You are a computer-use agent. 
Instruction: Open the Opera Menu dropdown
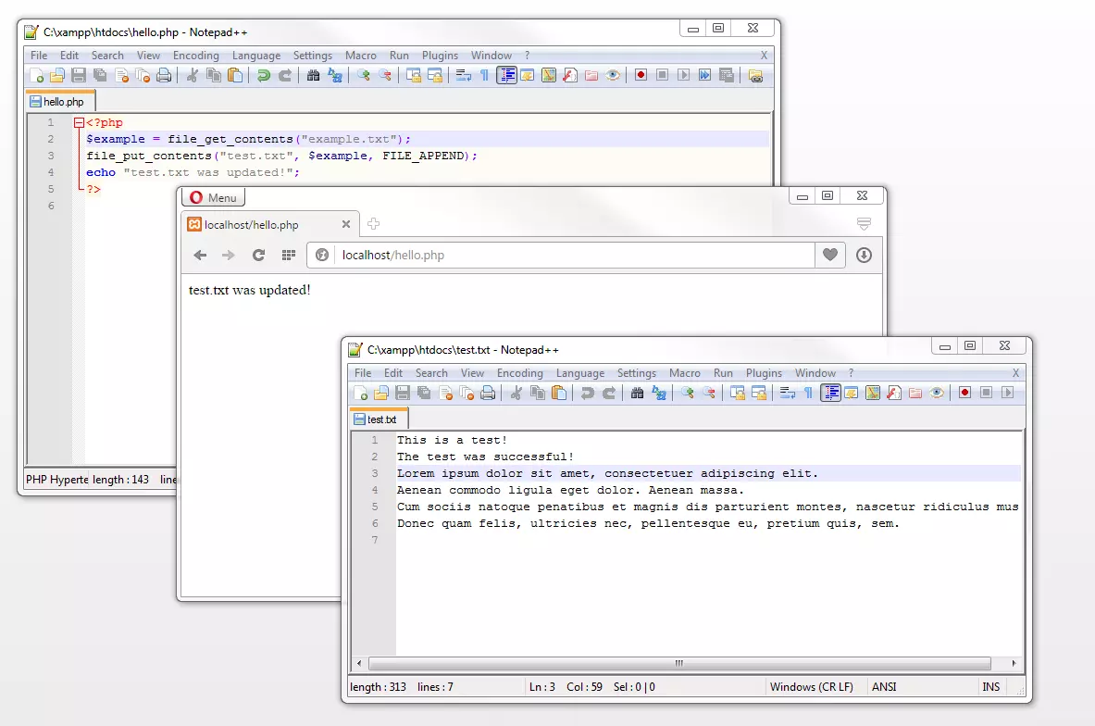tap(212, 196)
